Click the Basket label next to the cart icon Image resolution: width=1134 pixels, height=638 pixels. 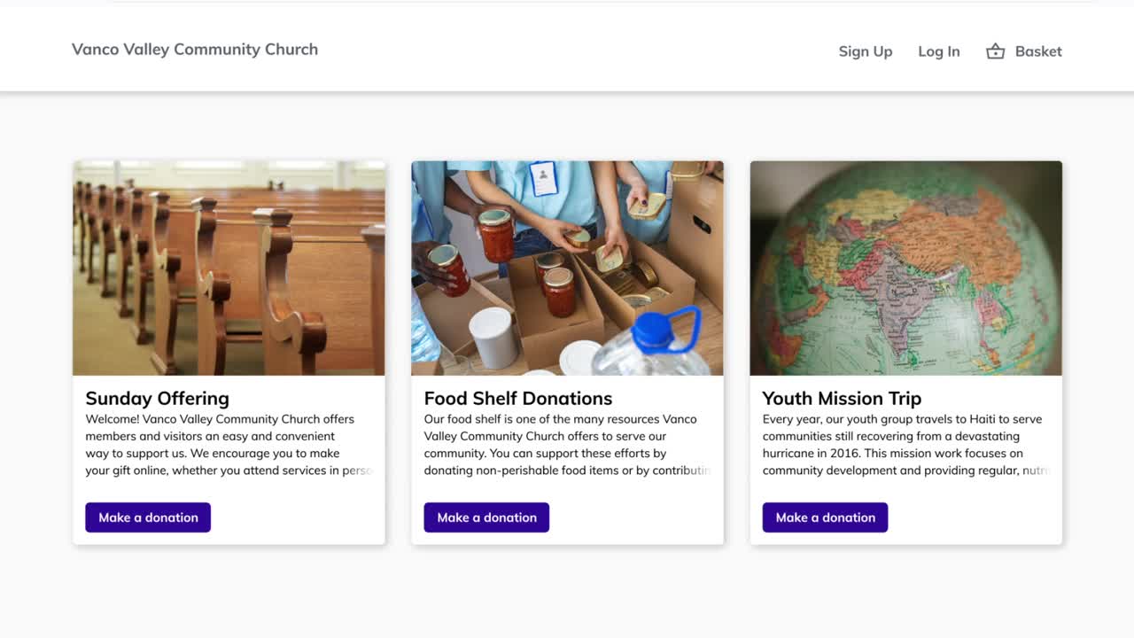point(1037,51)
